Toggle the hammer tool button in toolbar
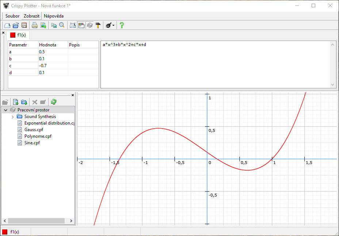 [98, 25]
